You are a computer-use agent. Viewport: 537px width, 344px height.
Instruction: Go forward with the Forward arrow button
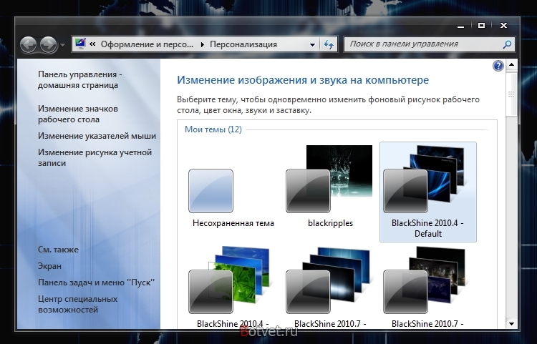48,44
